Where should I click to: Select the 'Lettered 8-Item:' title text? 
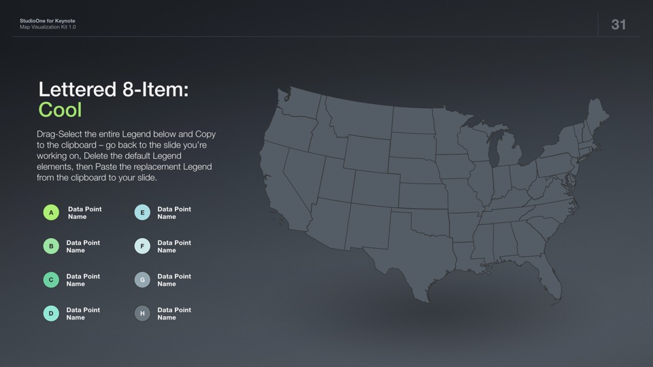click(x=114, y=89)
